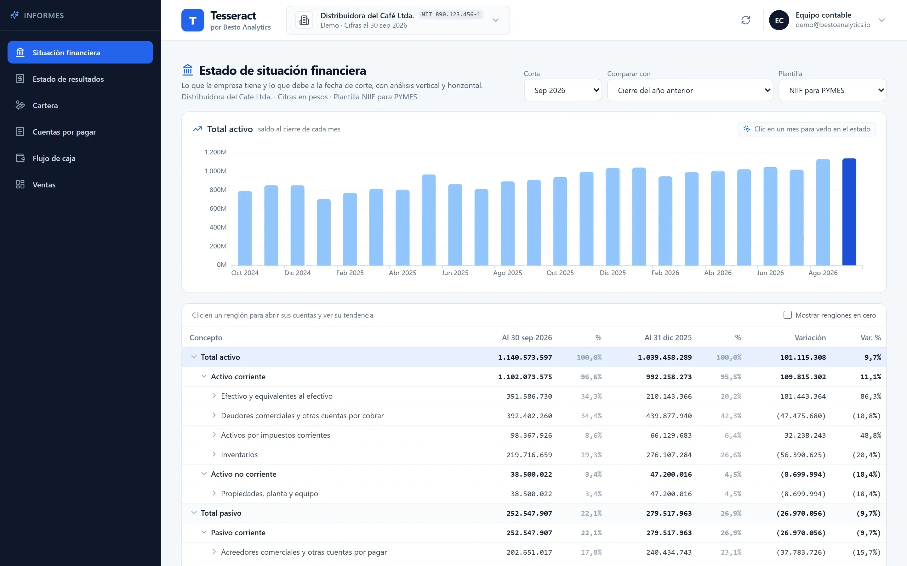Collapse the Activo corriente row
The image size is (907, 566).
(204, 377)
